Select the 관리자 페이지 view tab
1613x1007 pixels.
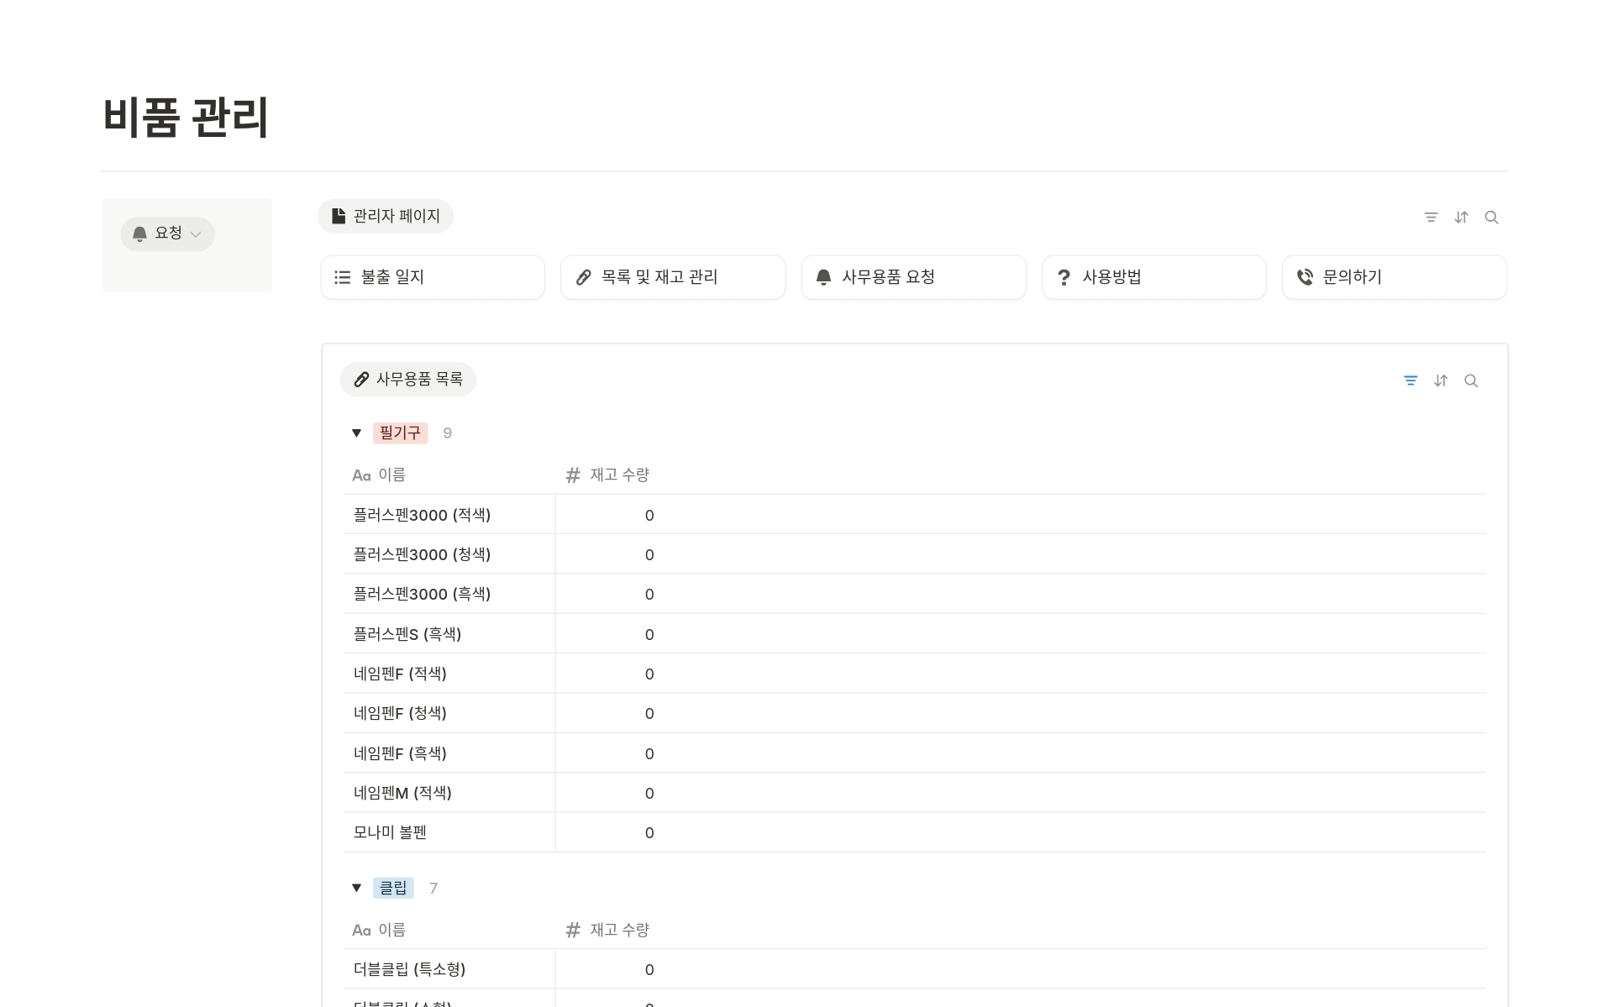[386, 217]
